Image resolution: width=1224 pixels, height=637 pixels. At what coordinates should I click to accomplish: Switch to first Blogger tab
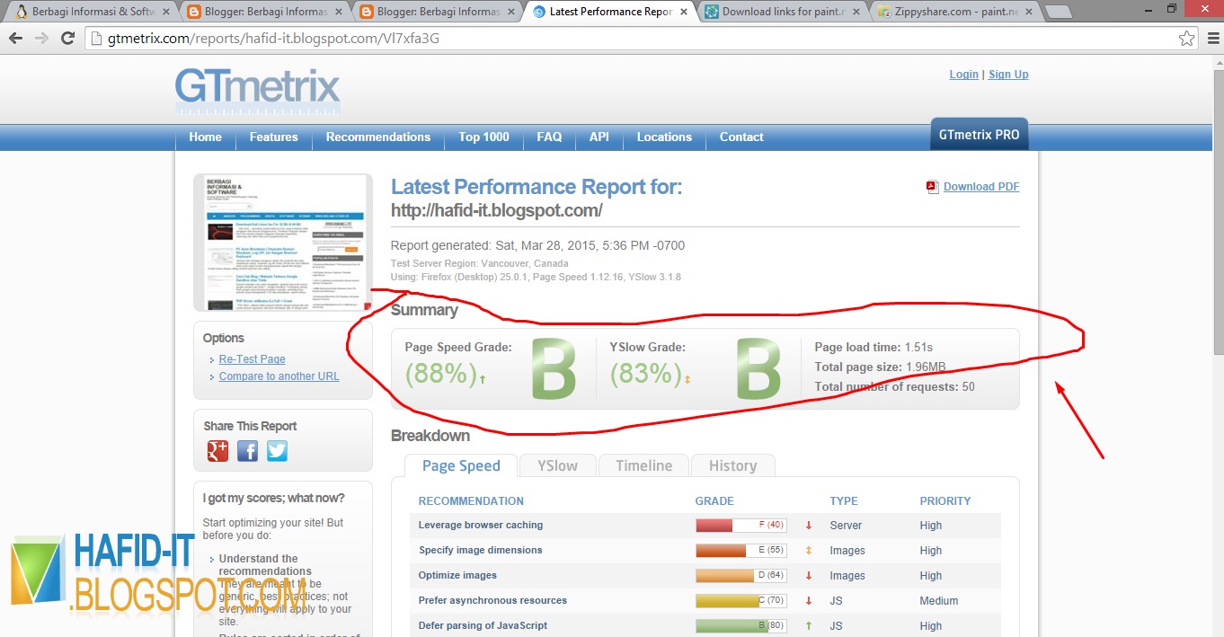(x=262, y=12)
